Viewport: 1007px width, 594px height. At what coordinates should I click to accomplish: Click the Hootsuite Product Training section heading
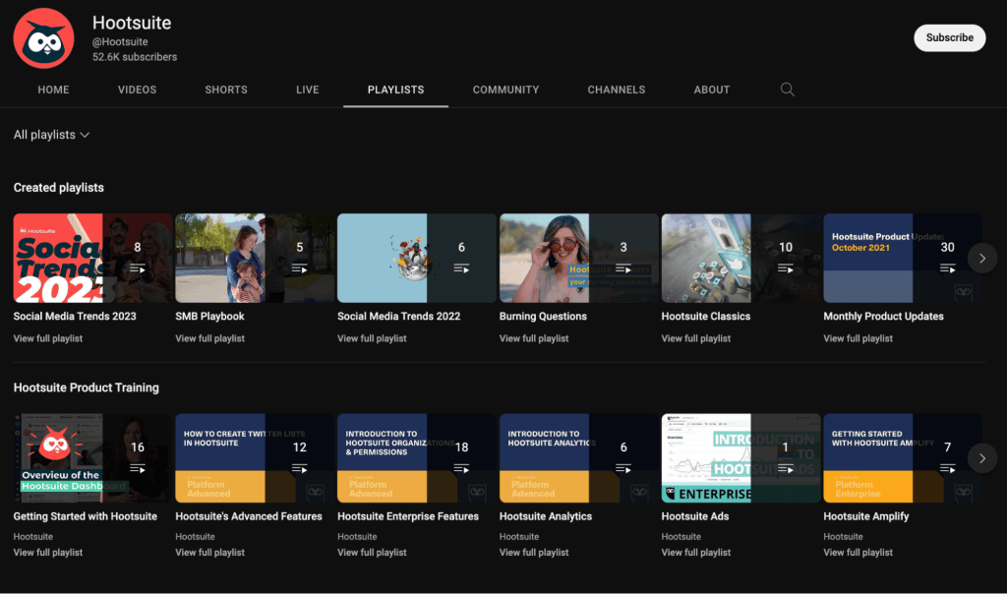tap(87, 387)
